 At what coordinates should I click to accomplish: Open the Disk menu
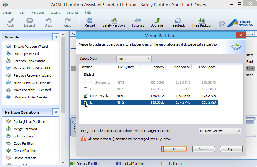[x=22, y=12]
